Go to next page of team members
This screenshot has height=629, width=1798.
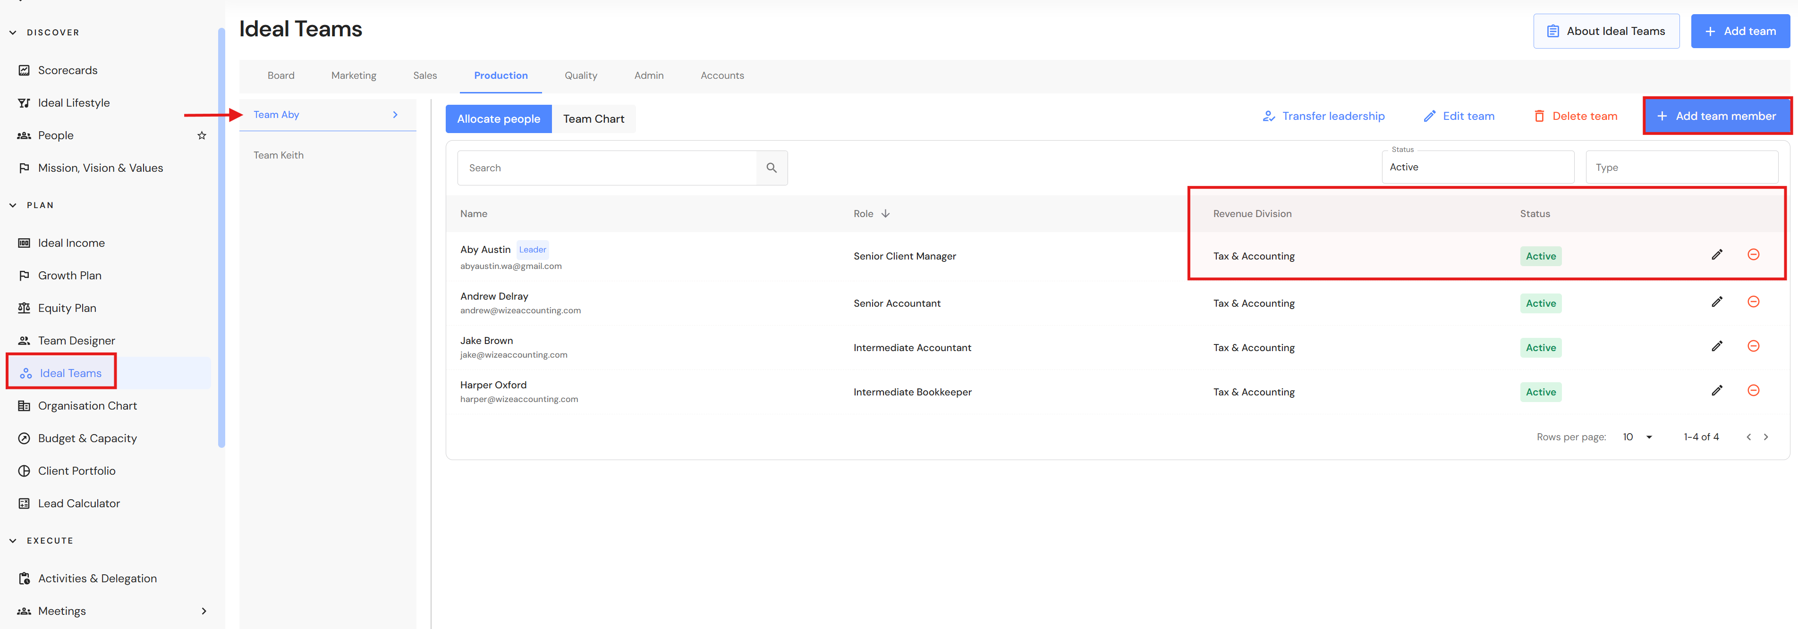click(1765, 437)
